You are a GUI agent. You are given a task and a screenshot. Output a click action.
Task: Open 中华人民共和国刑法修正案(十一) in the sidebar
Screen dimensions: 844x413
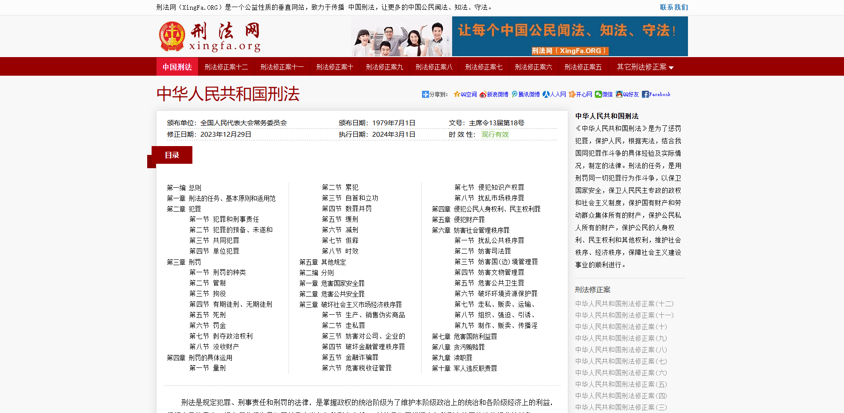624,315
